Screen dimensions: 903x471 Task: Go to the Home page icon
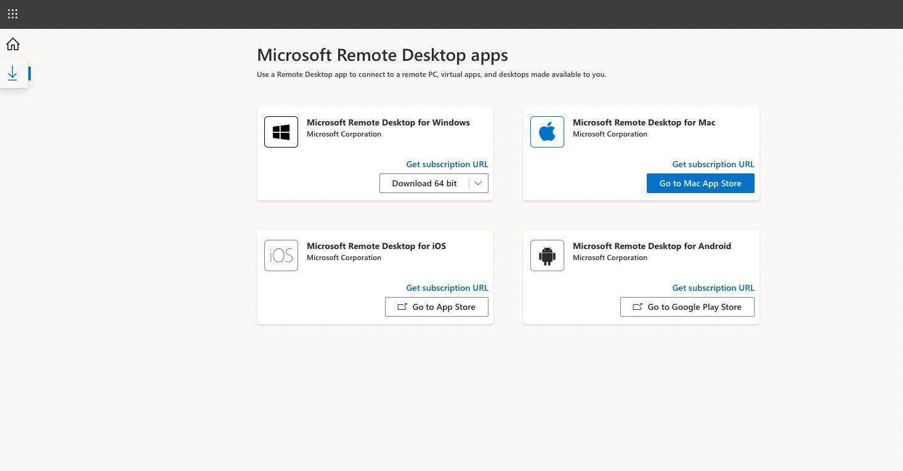point(13,44)
